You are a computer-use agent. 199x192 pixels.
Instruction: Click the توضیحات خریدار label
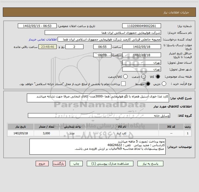(x=179, y=147)
